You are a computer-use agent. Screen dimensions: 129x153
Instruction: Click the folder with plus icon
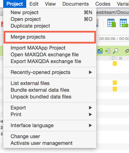(100, 51)
